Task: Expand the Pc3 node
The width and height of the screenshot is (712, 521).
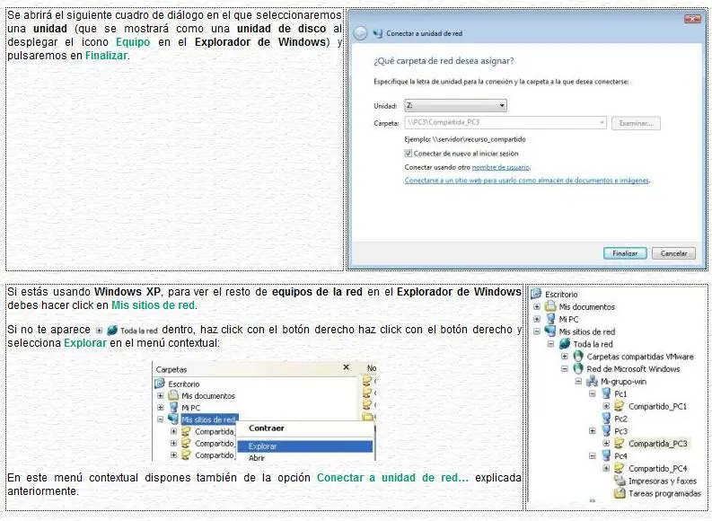Action: 592,430
